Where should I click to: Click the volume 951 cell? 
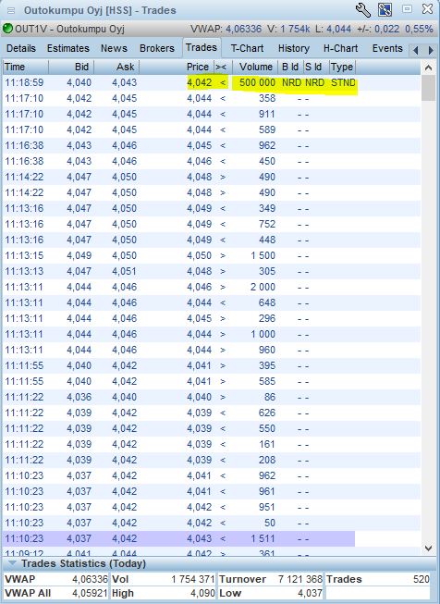pyautogui.click(x=267, y=507)
